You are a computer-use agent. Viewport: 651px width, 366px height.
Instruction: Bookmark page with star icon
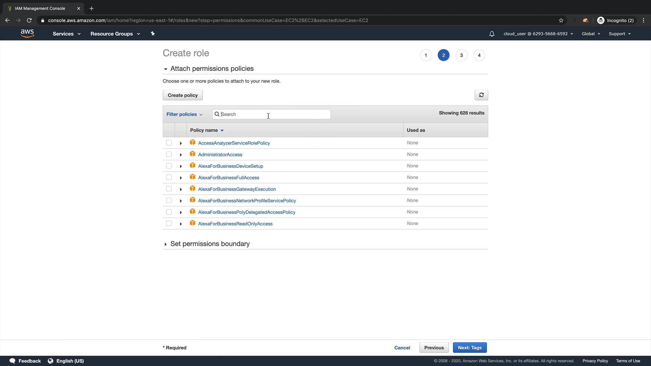pos(561,20)
